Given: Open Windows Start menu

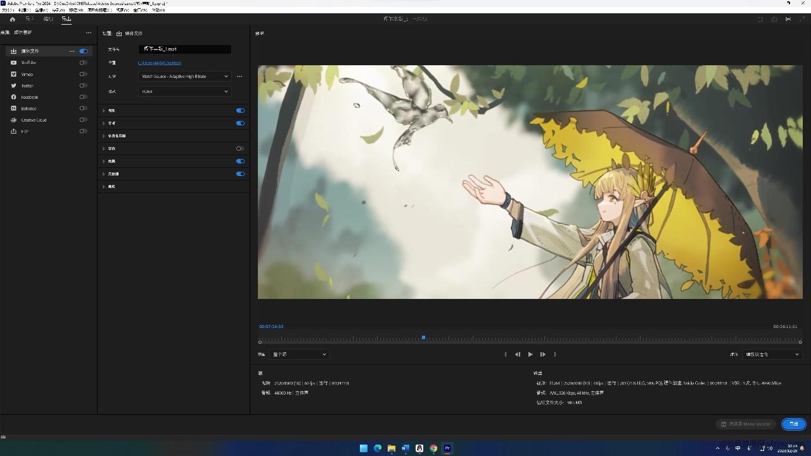Looking at the screenshot, I should (x=364, y=448).
